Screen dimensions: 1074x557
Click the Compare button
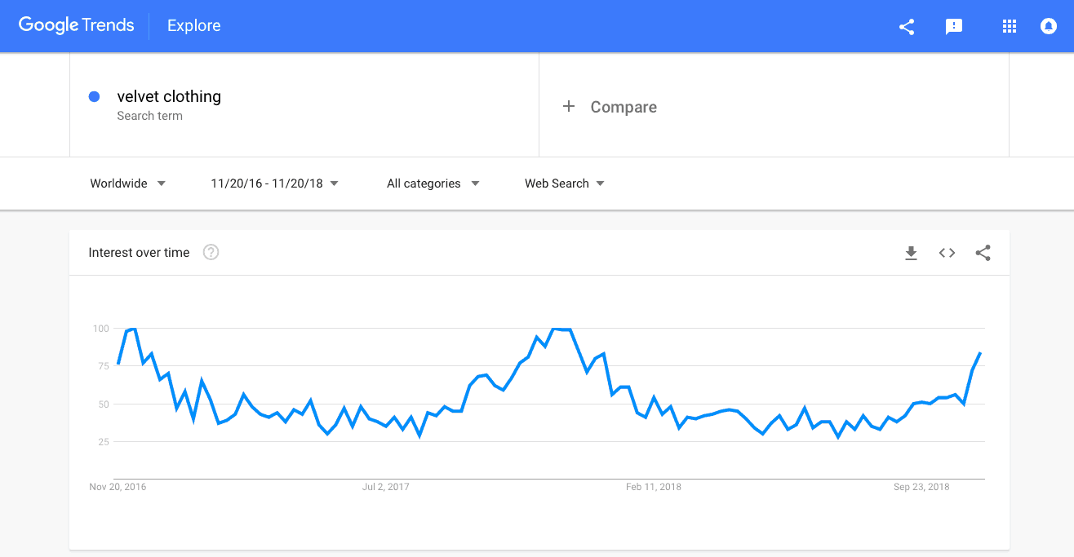[x=610, y=107]
